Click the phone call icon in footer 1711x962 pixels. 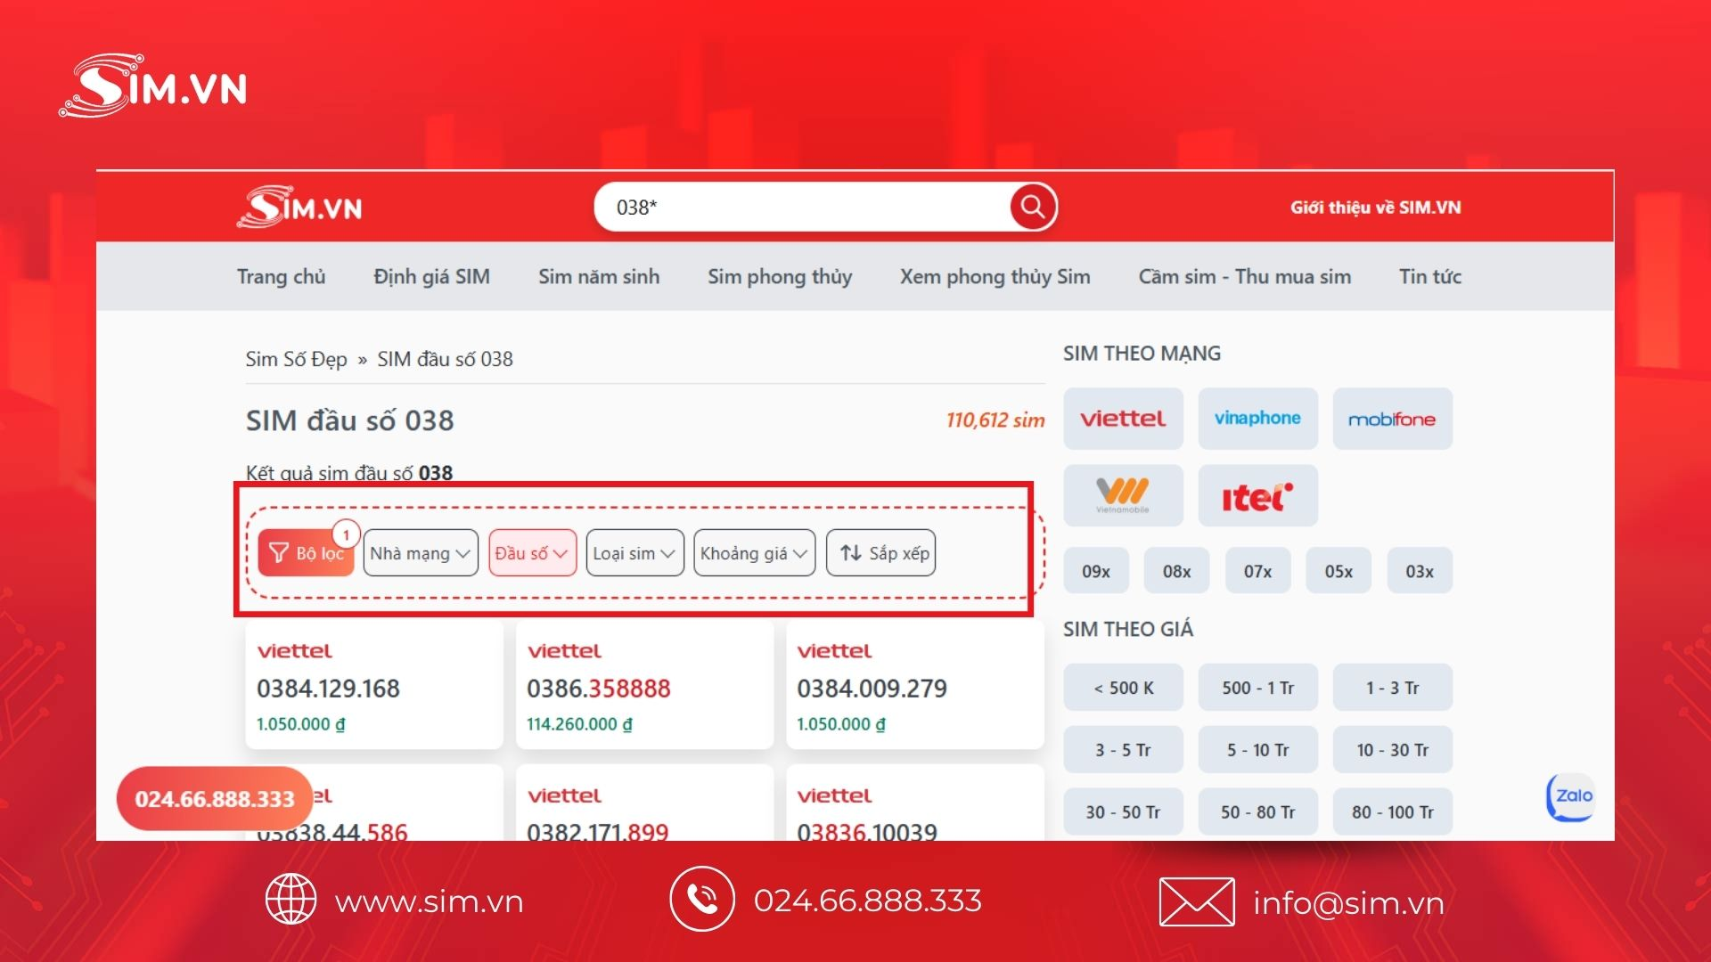[x=702, y=900]
